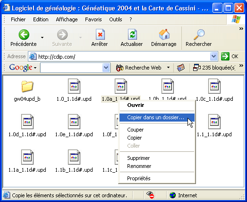247x202 pixels.
Task: Select the 1.0_1.1d#.upd file icon
Action: coord(74,86)
